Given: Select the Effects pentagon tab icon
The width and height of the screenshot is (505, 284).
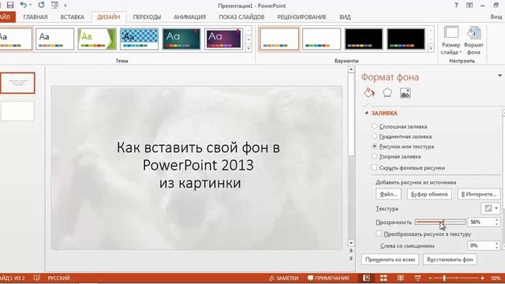Looking at the screenshot, I should [387, 93].
